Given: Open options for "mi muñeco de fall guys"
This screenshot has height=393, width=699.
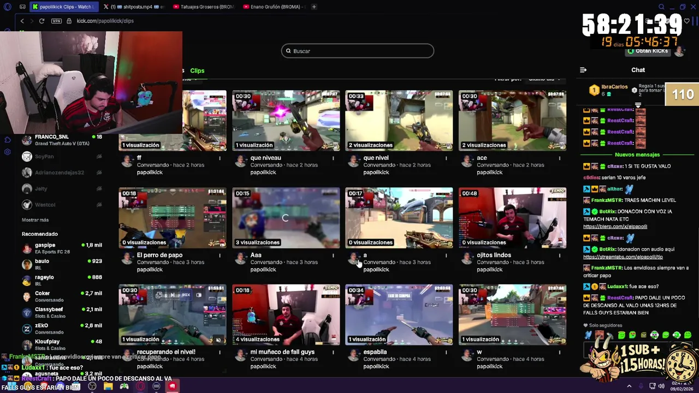Looking at the screenshot, I should point(333,353).
